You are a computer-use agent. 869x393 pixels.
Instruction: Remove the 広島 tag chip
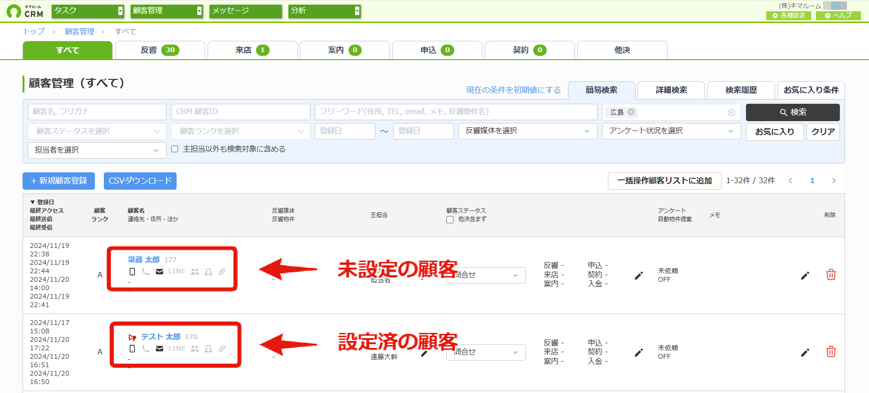pyautogui.click(x=631, y=112)
